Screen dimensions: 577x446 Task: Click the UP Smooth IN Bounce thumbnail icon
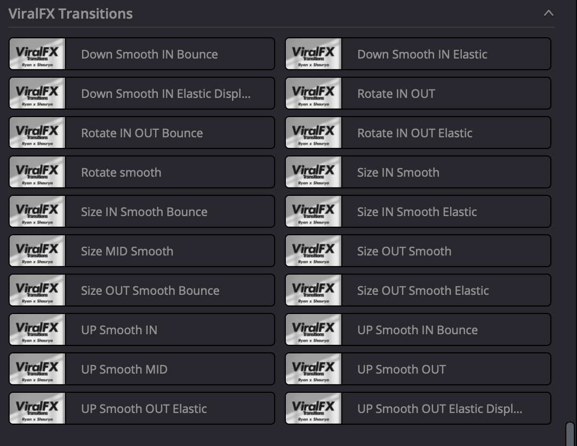[314, 329]
